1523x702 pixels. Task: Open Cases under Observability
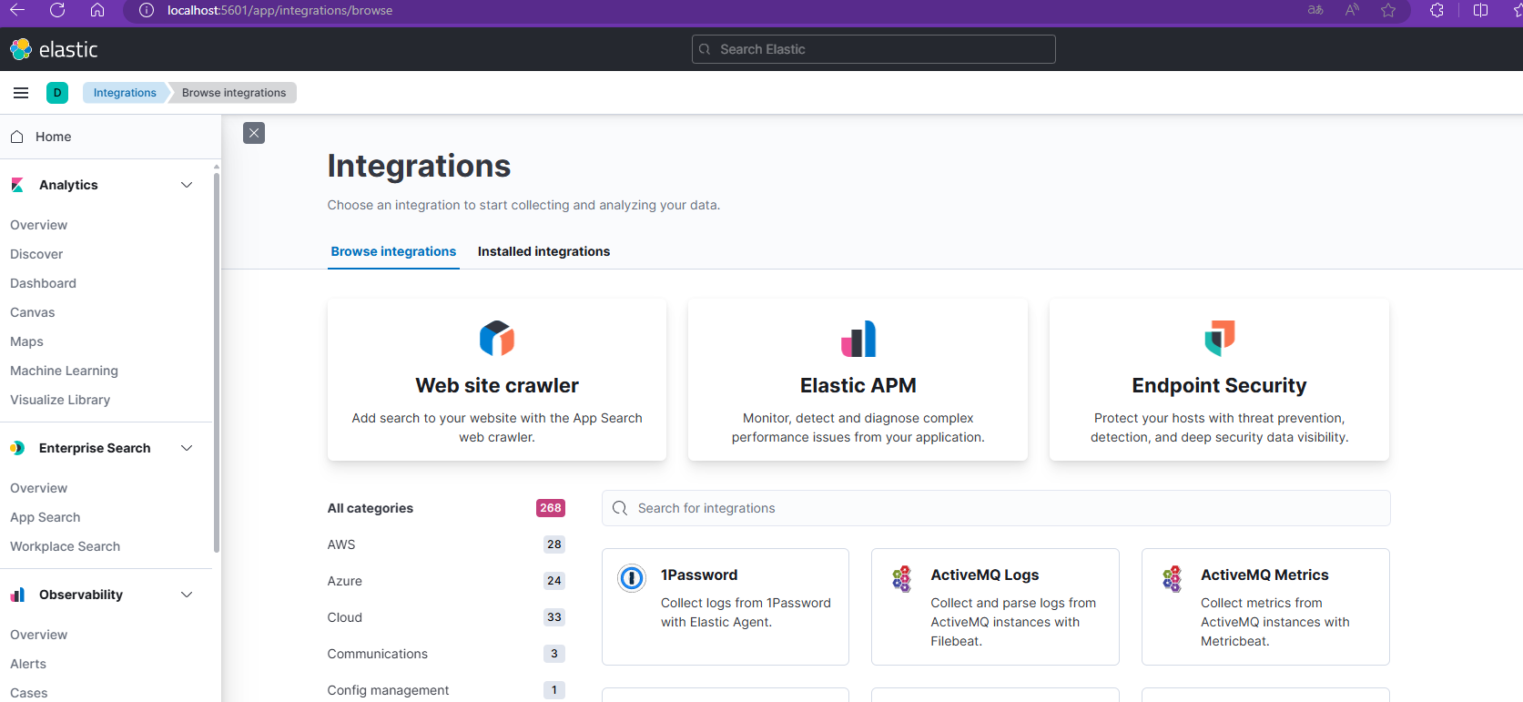28,693
